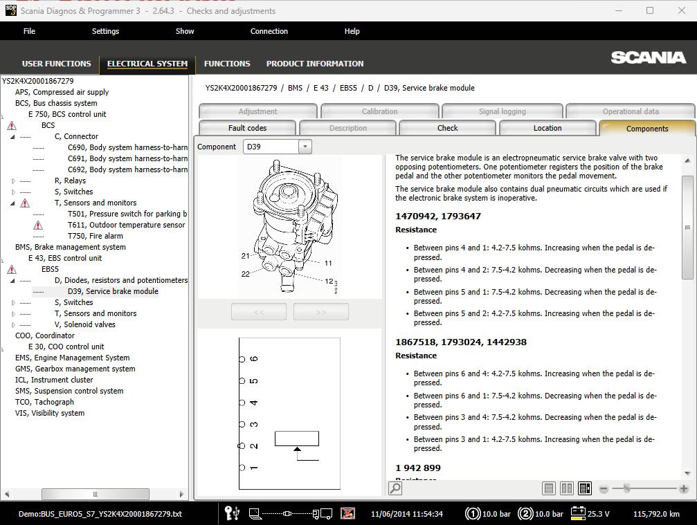Click the SDP3 application icon in title bar
The width and height of the screenshot is (697, 525).
pyautogui.click(x=10, y=10)
